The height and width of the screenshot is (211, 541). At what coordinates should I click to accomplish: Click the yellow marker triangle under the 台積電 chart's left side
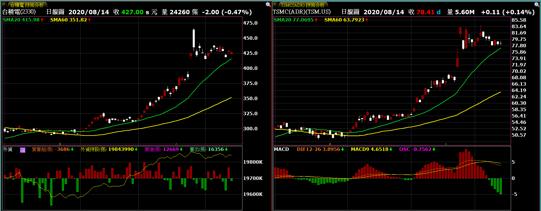point(60,144)
